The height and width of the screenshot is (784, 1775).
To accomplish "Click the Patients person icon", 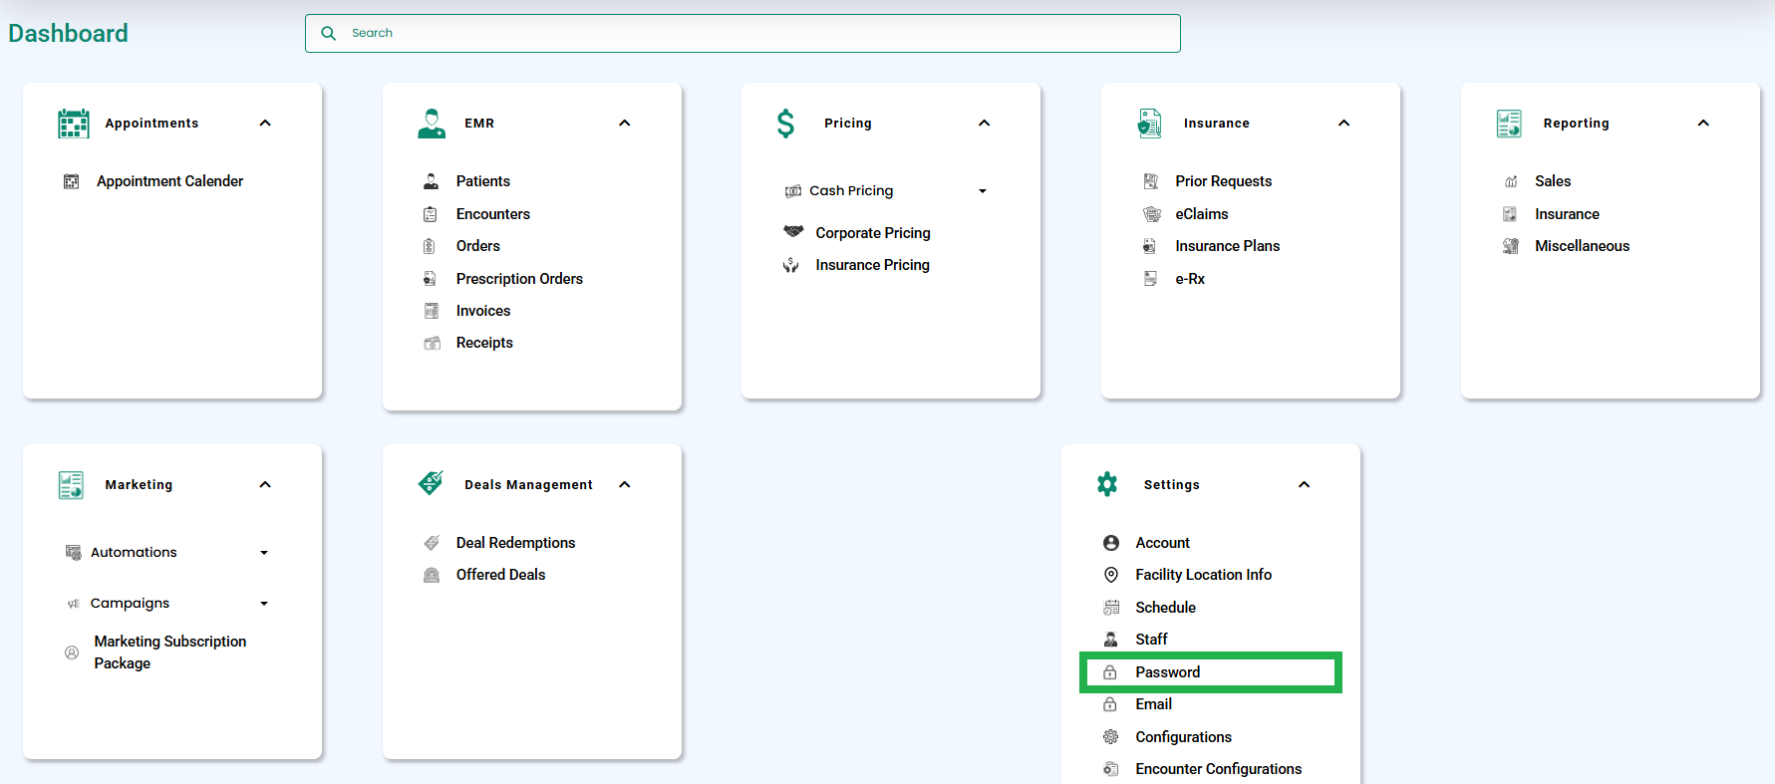I will click(432, 181).
